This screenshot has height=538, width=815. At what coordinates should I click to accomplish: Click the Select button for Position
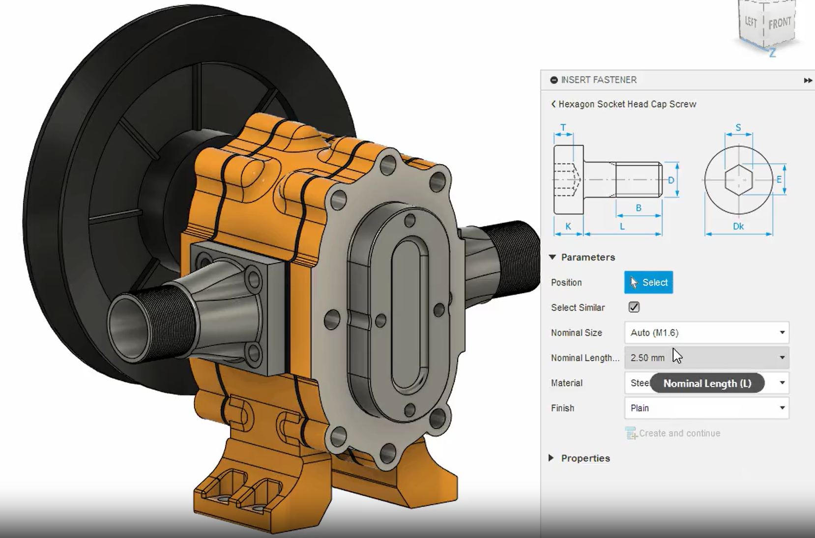tap(648, 283)
